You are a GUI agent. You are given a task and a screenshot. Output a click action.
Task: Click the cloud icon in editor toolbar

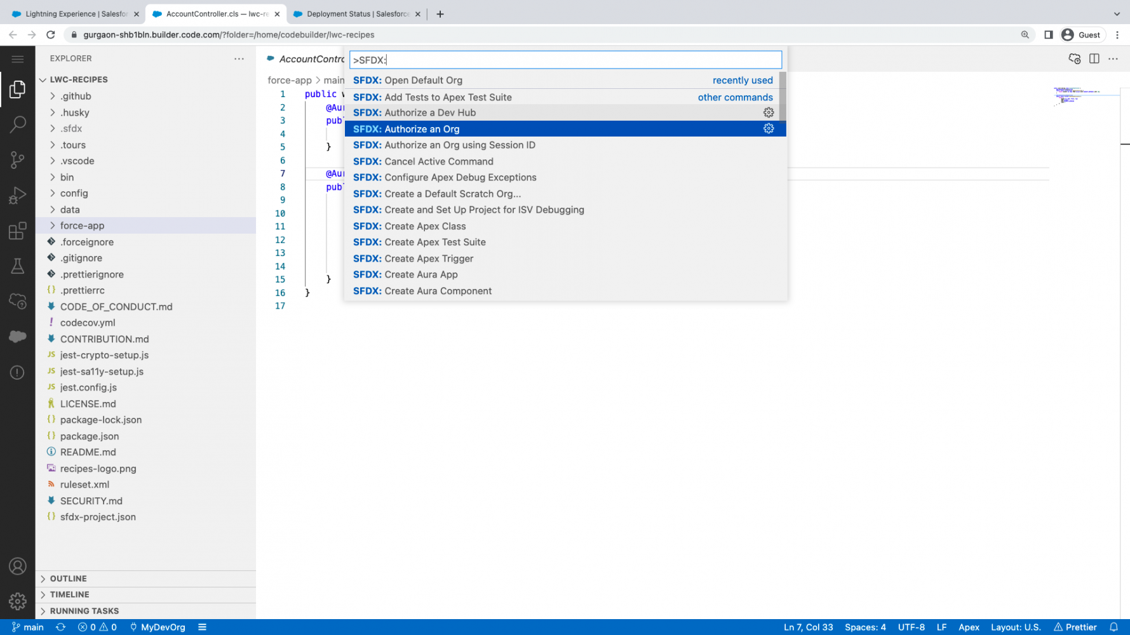[x=1074, y=58]
